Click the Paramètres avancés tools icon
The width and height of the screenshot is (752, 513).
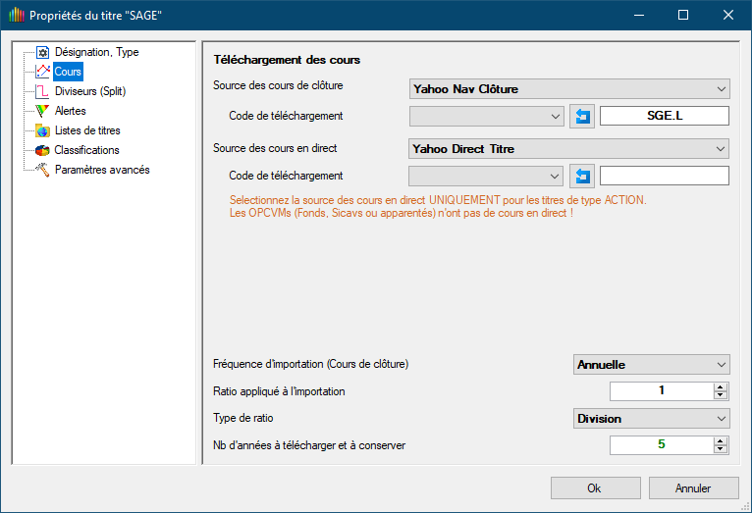[42, 170]
